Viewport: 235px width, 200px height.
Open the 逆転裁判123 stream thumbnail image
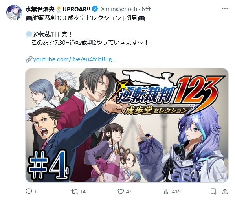pyautogui.click(x=127, y=125)
